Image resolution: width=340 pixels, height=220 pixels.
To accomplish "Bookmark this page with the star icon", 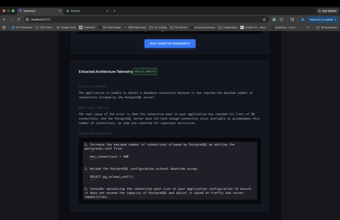I will [x=264, y=19].
